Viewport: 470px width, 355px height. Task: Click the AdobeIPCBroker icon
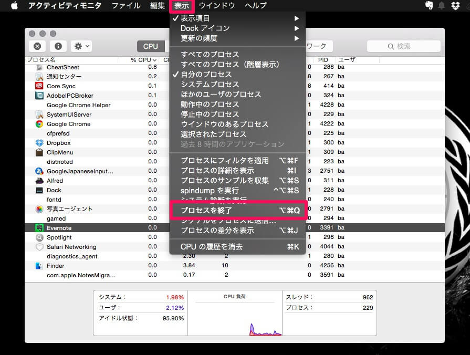(39, 96)
